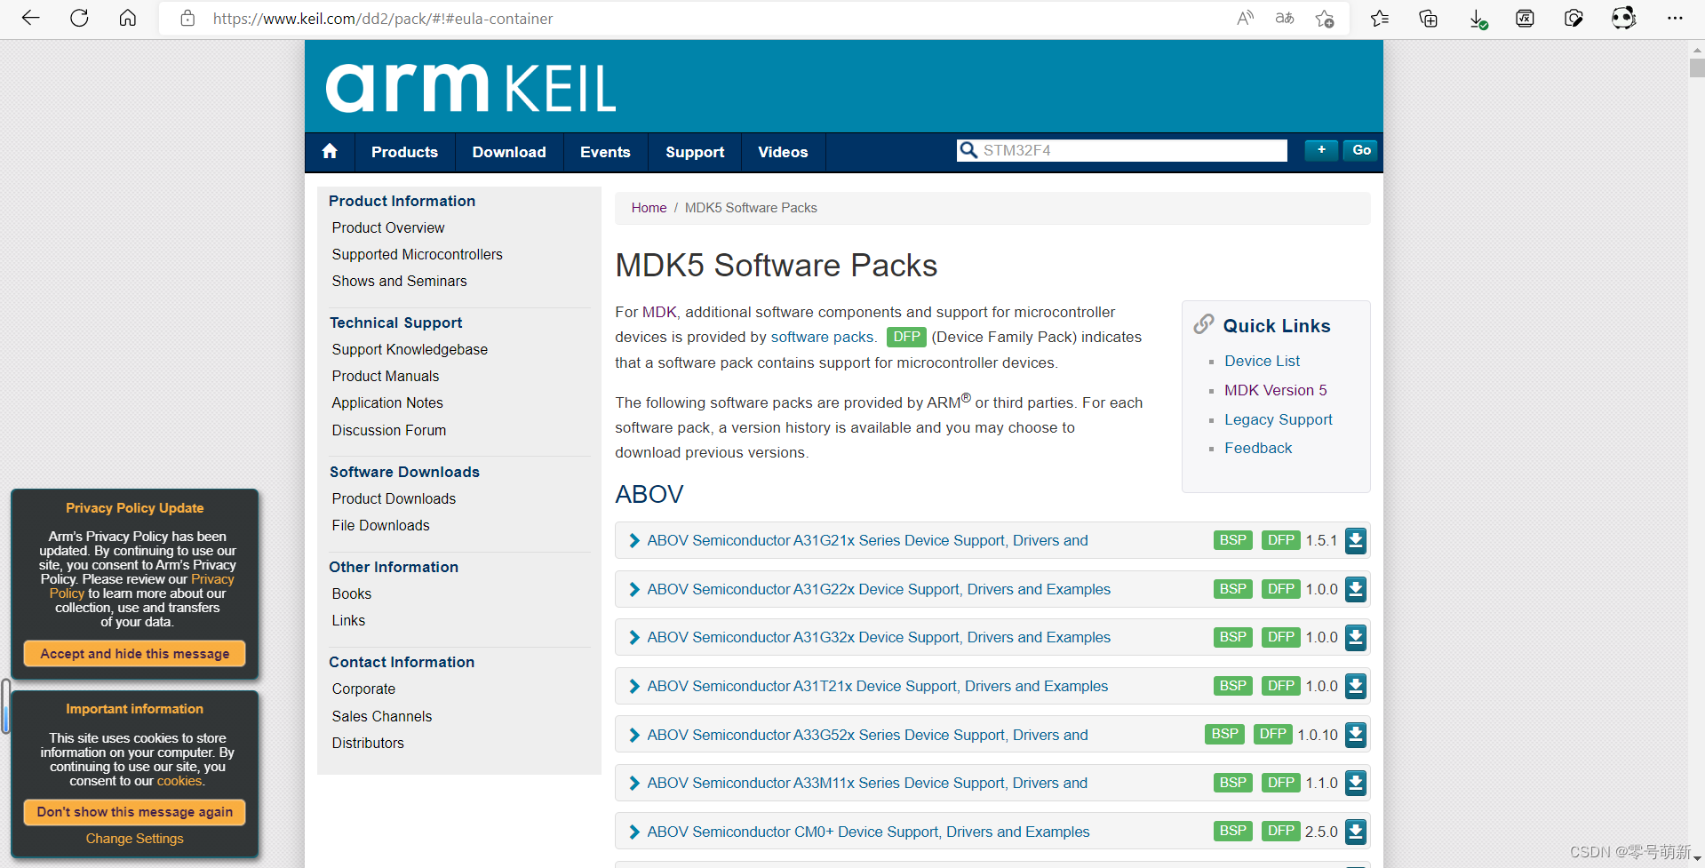Activate the Read Aloud icon in address bar

[x=1245, y=18]
